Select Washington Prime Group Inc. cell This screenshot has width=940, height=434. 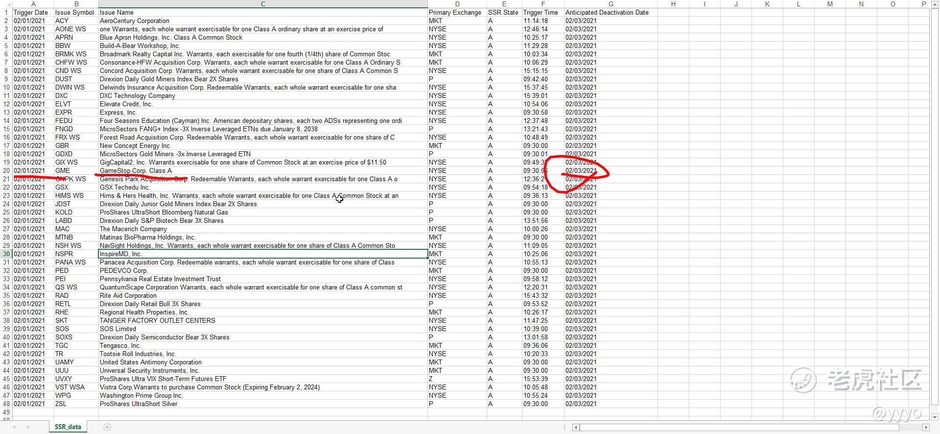(x=263, y=395)
